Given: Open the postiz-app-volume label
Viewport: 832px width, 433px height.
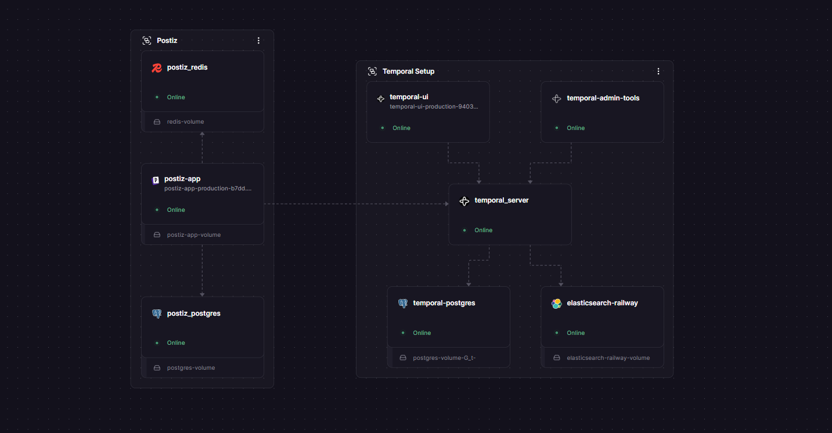Looking at the screenshot, I should pyautogui.click(x=194, y=235).
